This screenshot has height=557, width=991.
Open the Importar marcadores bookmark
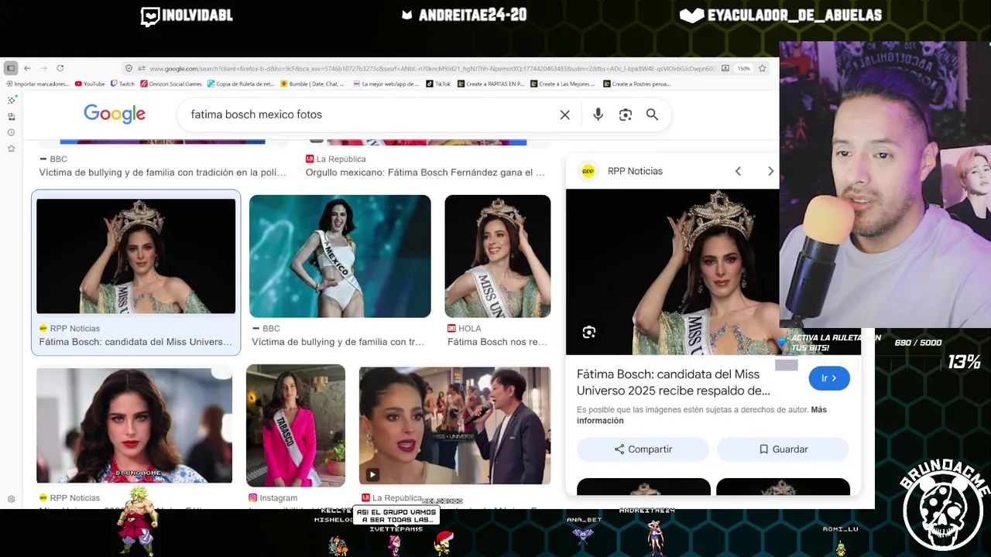[38, 84]
